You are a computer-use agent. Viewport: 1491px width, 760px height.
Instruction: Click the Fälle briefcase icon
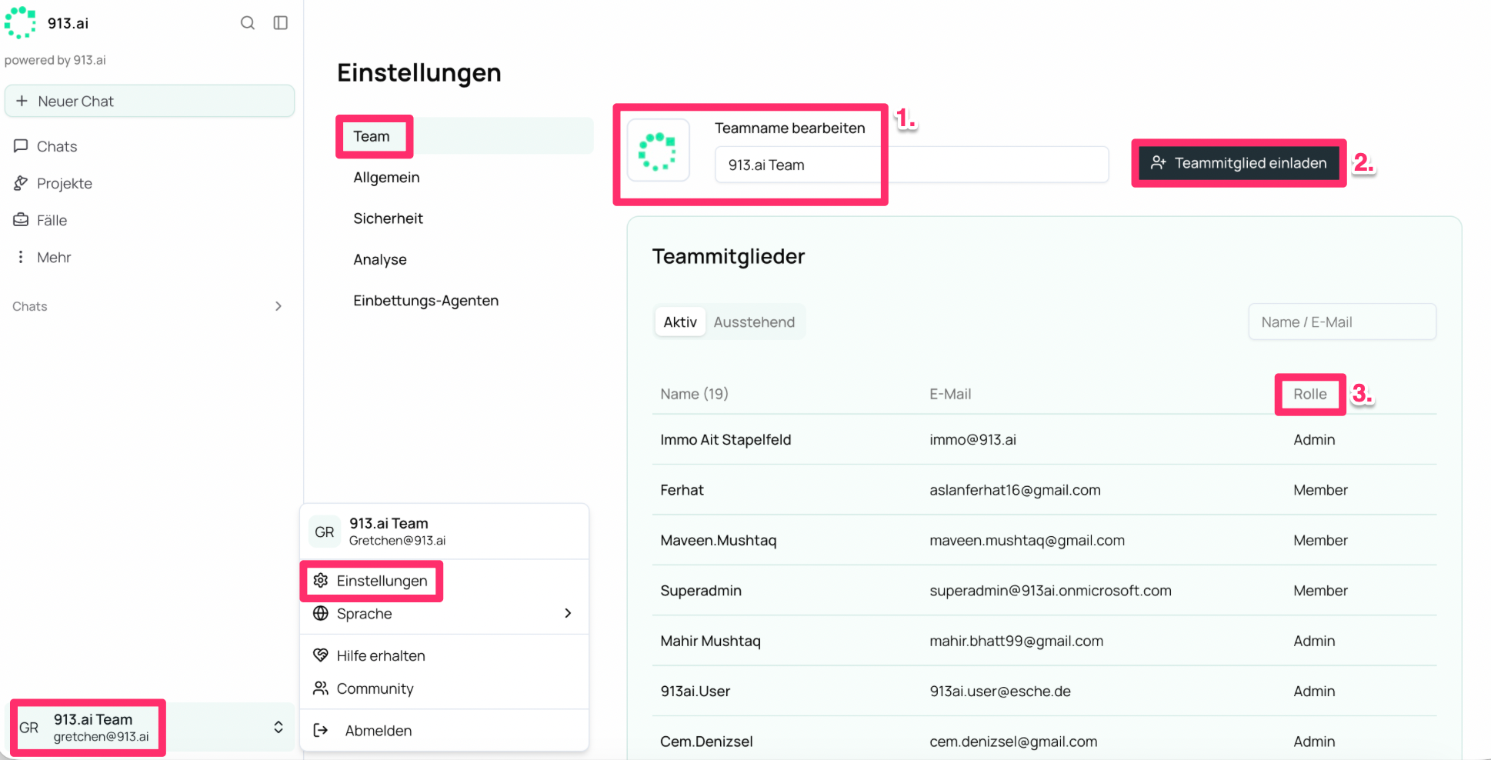click(x=21, y=220)
